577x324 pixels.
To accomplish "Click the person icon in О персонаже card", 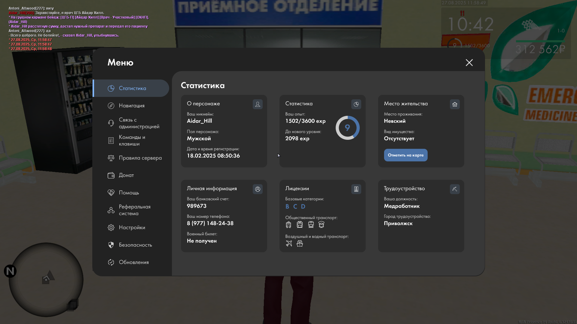I will tap(258, 104).
